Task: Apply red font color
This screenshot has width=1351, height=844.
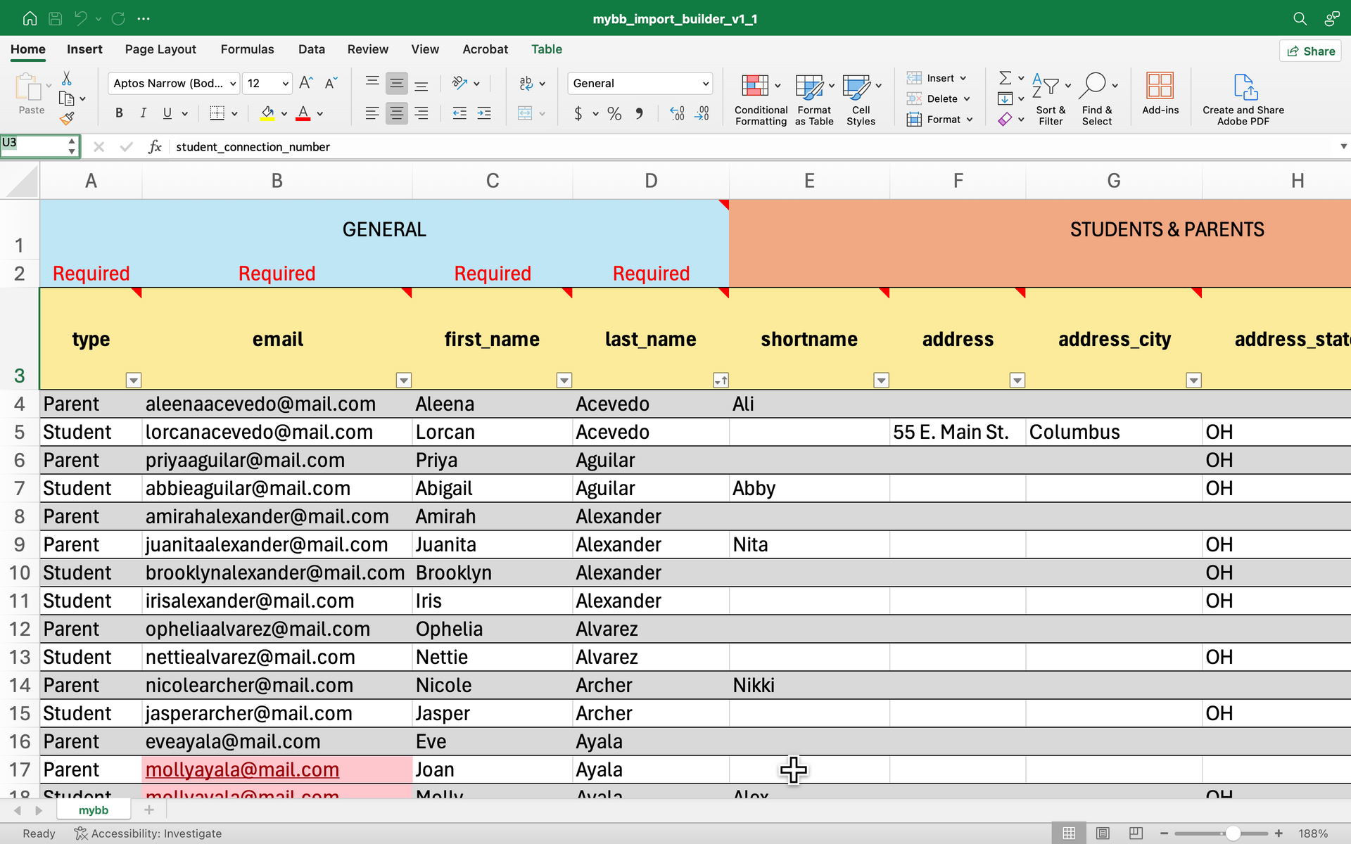Action: [303, 113]
